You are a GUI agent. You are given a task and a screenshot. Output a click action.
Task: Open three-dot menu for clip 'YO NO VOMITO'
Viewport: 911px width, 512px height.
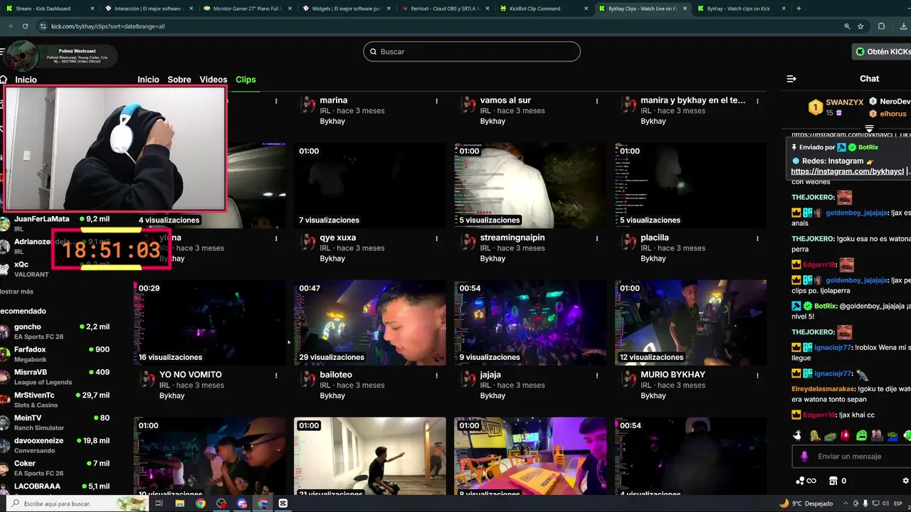(276, 375)
